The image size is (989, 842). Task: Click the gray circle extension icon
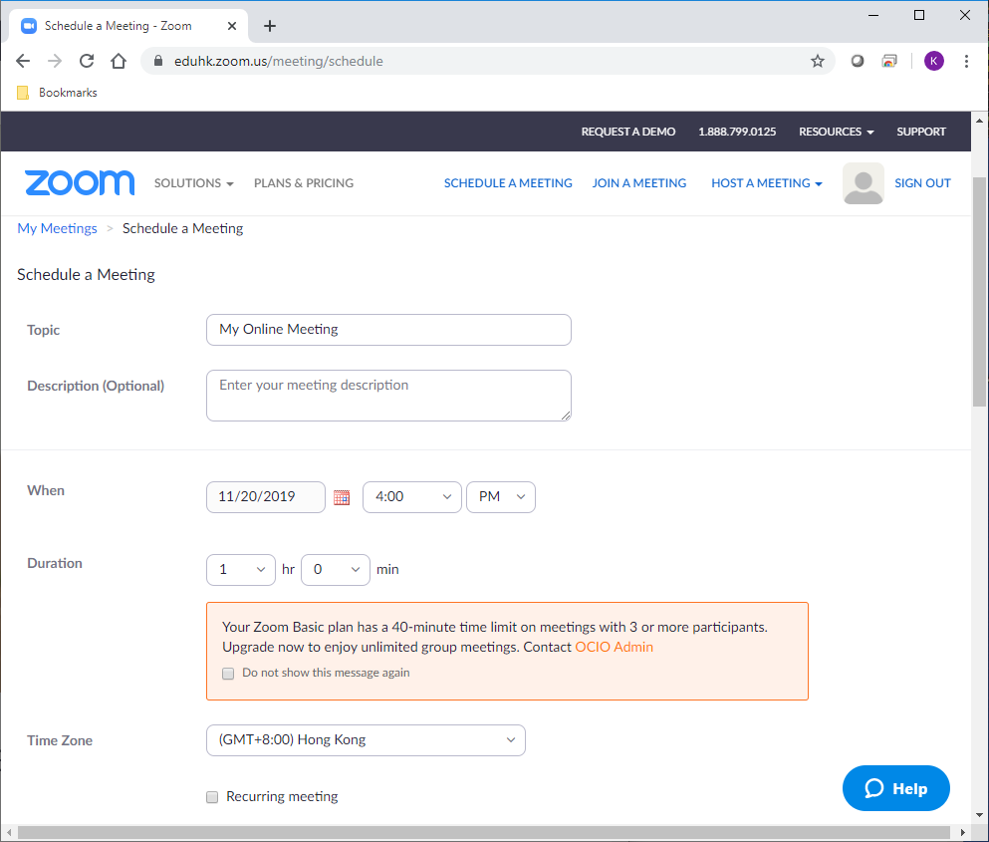(858, 61)
